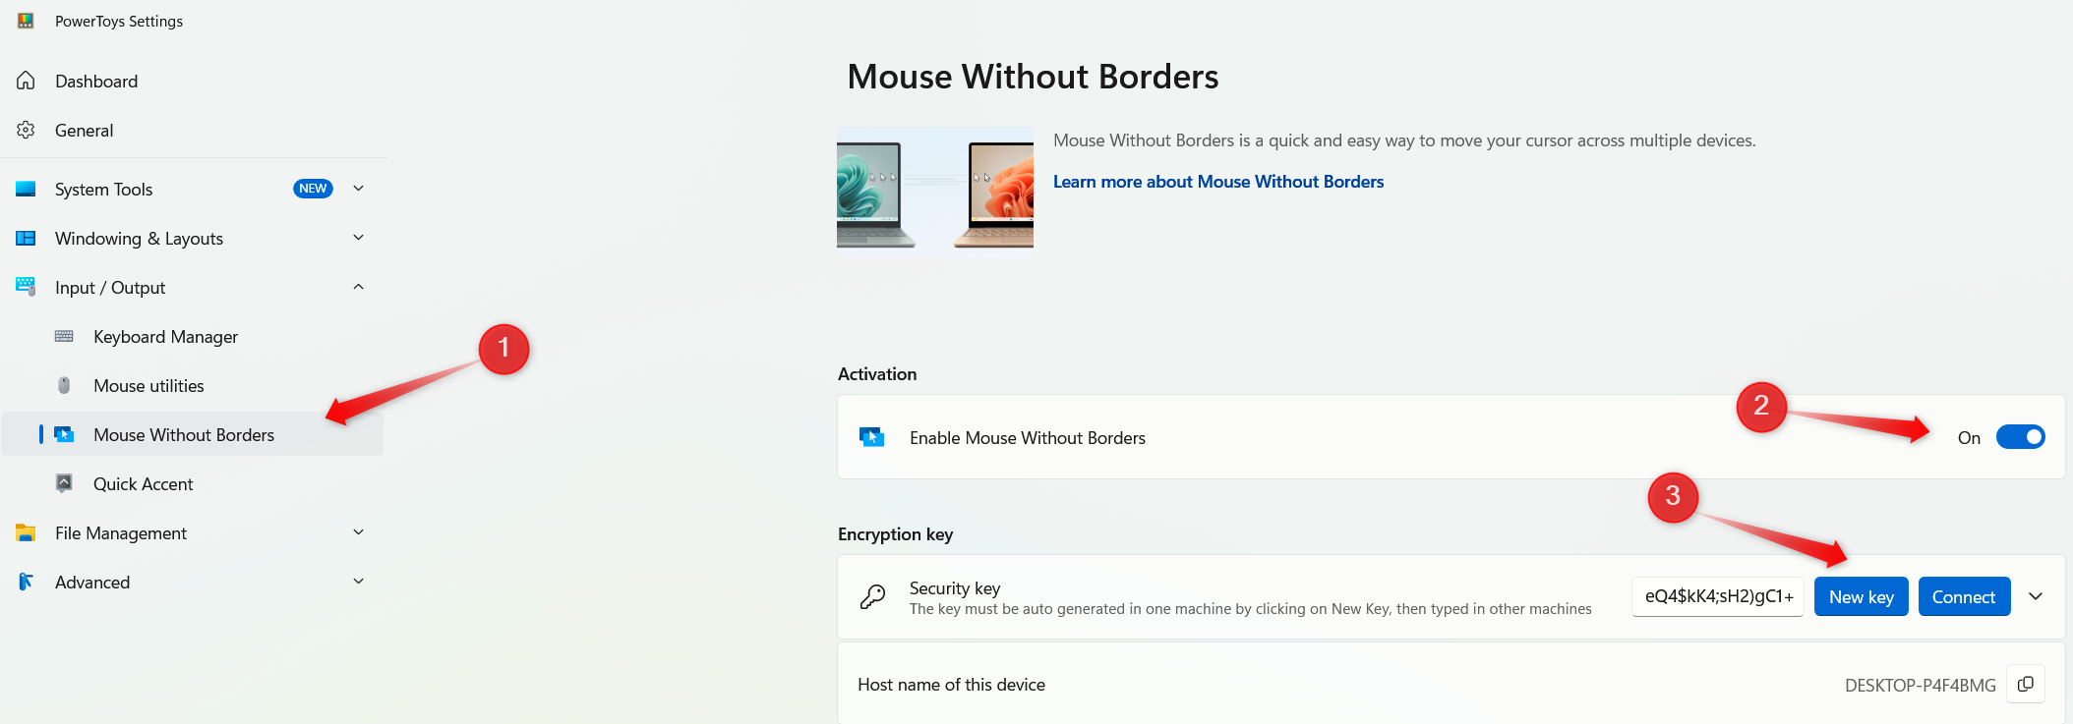Click the Mouse Without Borders laptop thumbnail
The image size is (2073, 724).
tap(935, 192)
